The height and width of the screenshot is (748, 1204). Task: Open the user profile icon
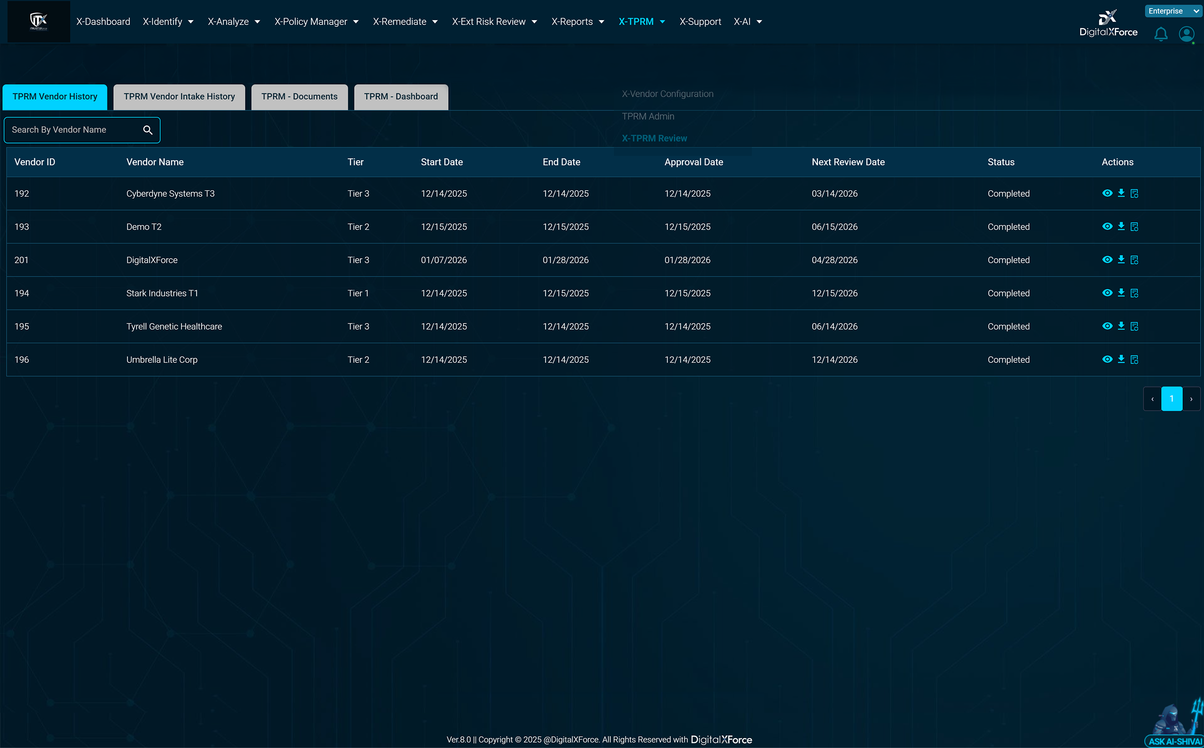coord(1187,34)
